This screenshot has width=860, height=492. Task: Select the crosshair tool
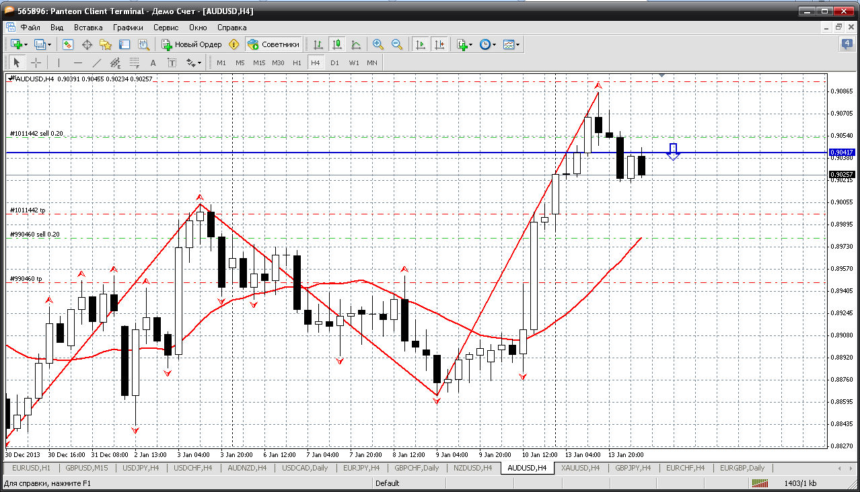pyautogui.click(x=36, y=63)
